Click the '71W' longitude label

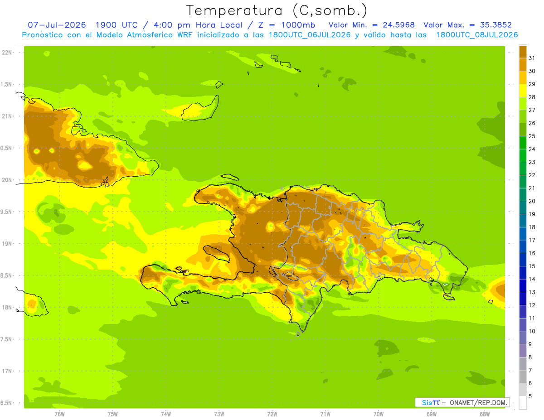pyautogui.click(x=325, y=414)
